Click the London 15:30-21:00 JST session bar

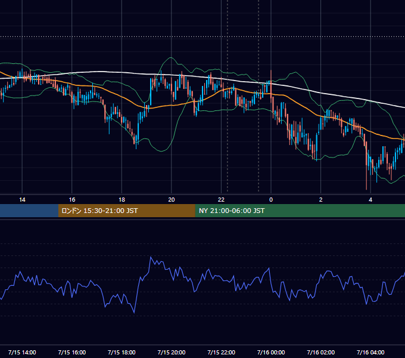click(126, 211)
